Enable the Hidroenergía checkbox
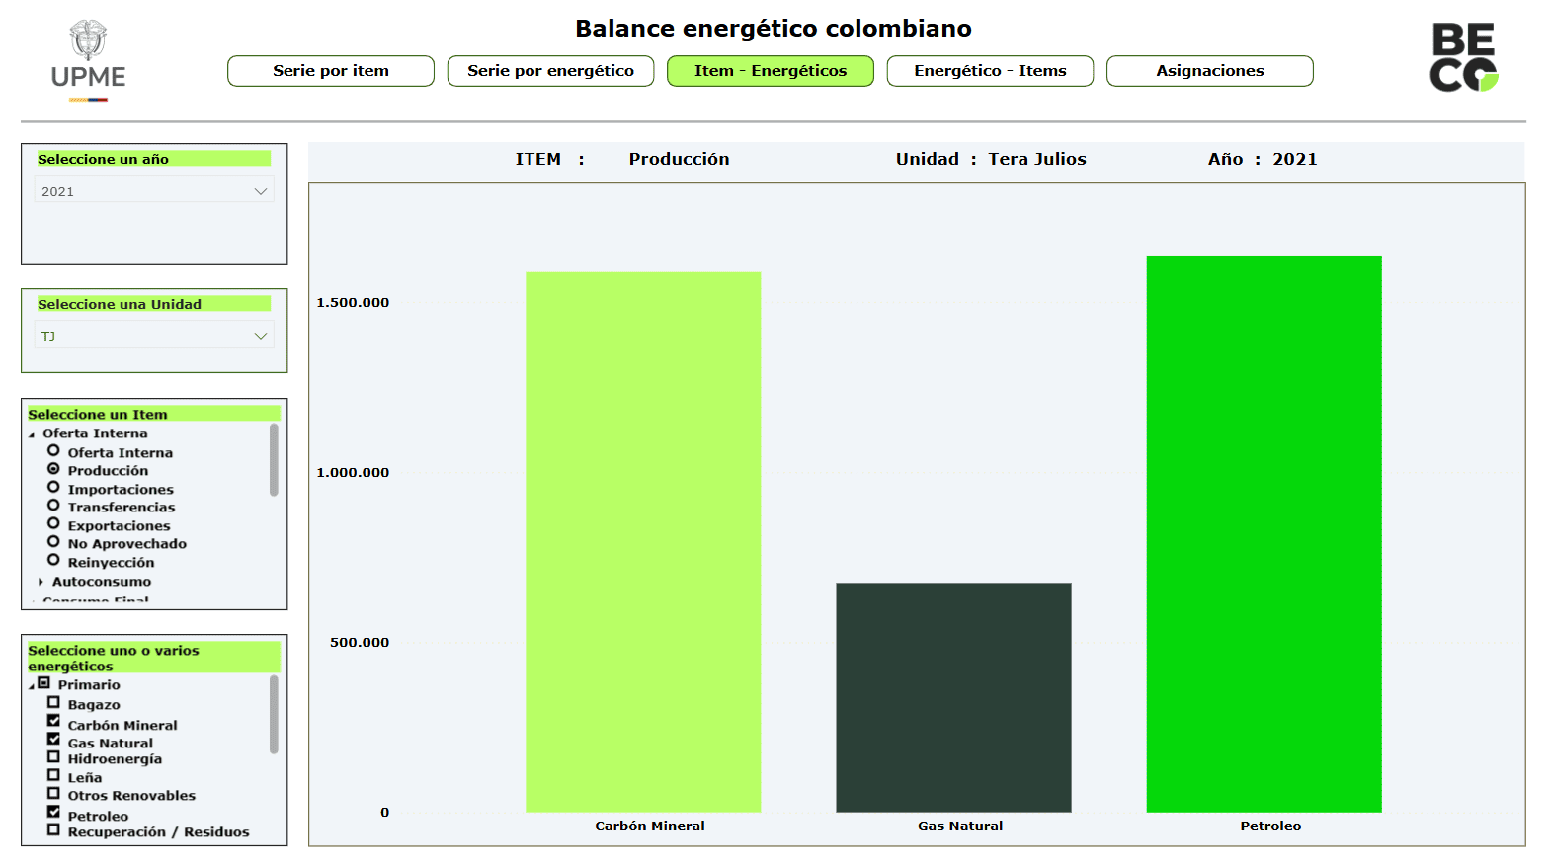 53,756
